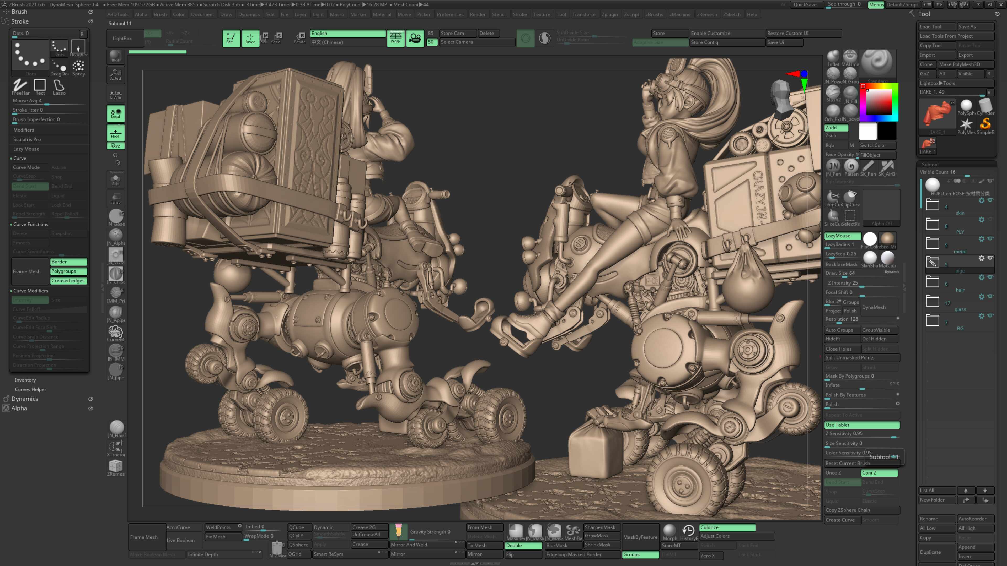The image size is (1007, 566).
Task: Click the Actual size zoom icon
Action: pos(116,75)
